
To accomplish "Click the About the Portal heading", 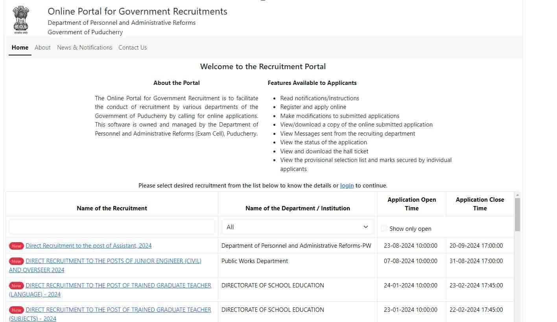I will 177,83.
